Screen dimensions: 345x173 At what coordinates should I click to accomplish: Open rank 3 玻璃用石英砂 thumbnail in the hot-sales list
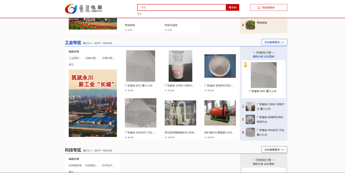(x=250, y=119)
